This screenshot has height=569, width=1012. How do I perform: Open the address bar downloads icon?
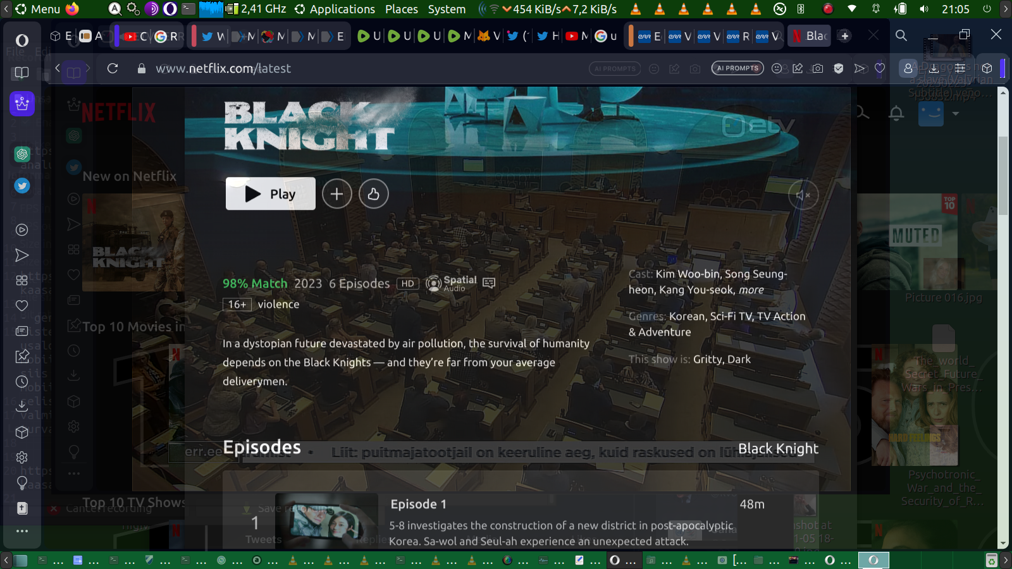click(x=934, y=68)
